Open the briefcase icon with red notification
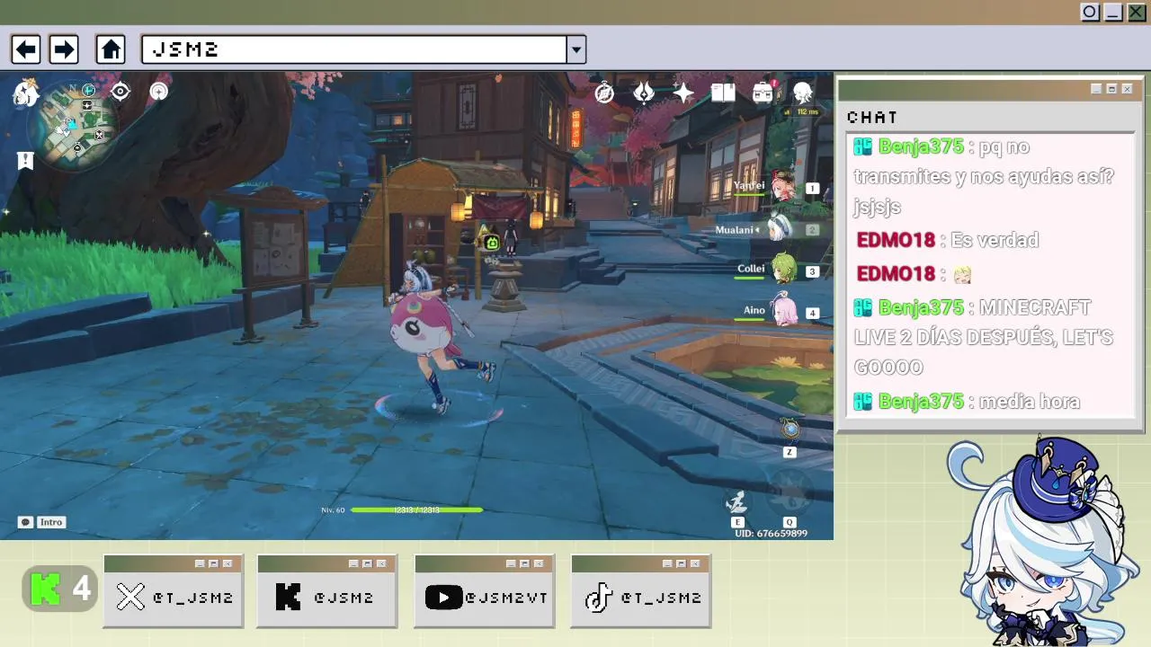The height and width of the screenshot is (647, 1151). point(763,92)
